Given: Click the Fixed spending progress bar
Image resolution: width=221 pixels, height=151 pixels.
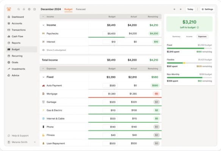Looking at the screenshot, I should pos(189,48).
